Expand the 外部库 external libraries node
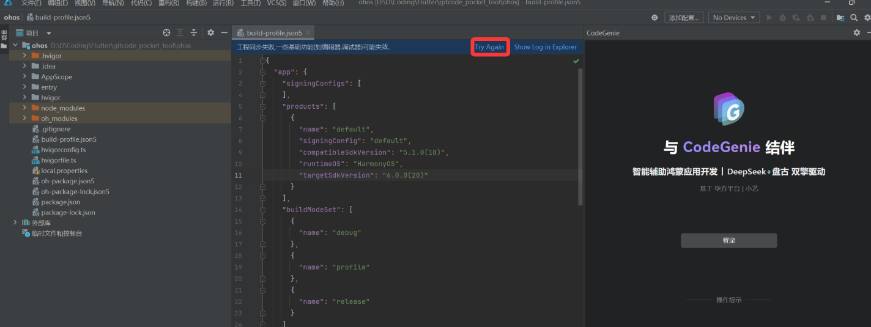The width and height of the screenshot is (871, 327). coord(15,222)
